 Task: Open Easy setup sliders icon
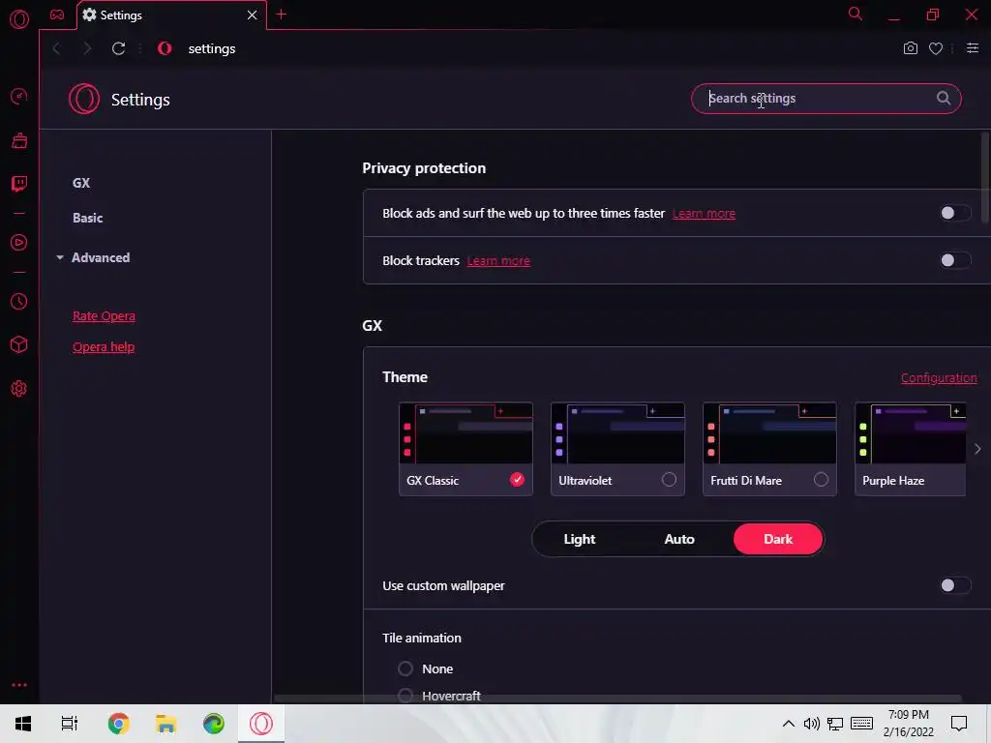pyautogui.click(x=973, y=48)
